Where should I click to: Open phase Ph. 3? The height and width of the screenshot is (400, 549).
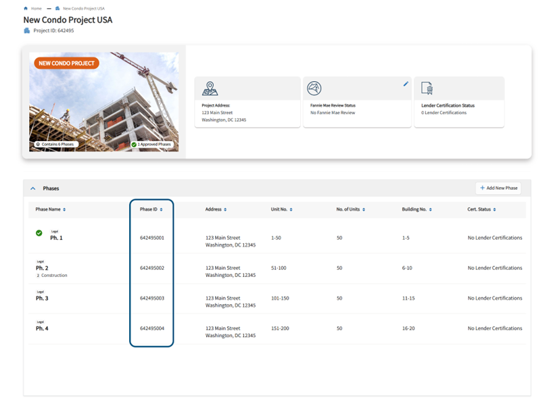[x=42, y=298]
